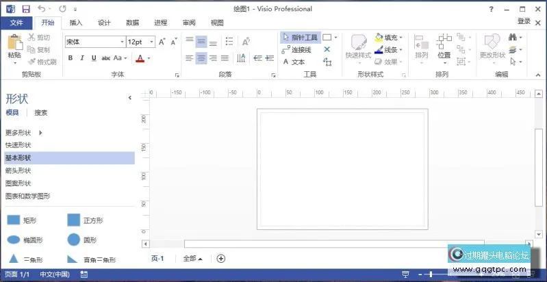This screenshot has width=547, height=282.
Task: Open the 12pt font size dropdown
Action: (151, 42)
